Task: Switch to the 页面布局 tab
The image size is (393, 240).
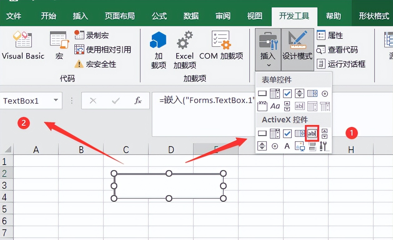Action: point(120,16)
